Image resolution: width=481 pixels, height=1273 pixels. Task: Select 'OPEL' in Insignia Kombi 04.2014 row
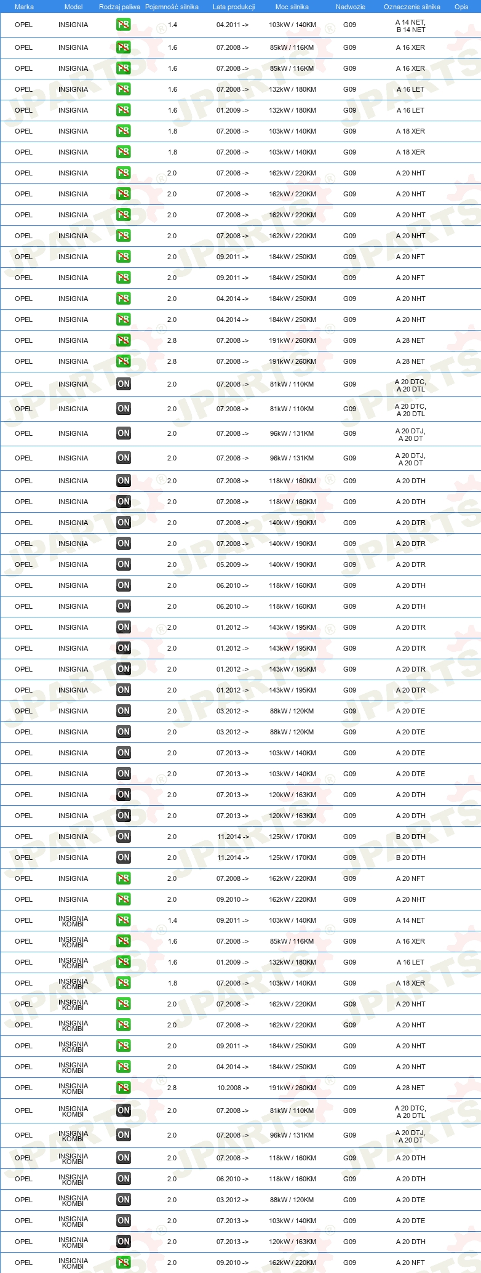coord(24,1067)
